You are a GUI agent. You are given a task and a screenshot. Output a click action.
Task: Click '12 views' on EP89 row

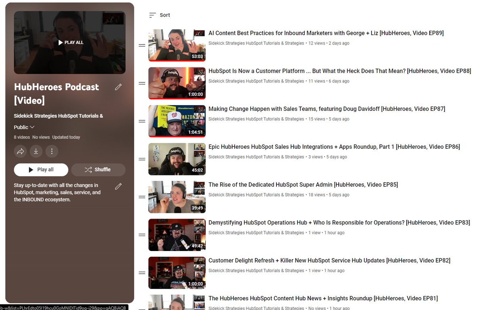point(316,43)
